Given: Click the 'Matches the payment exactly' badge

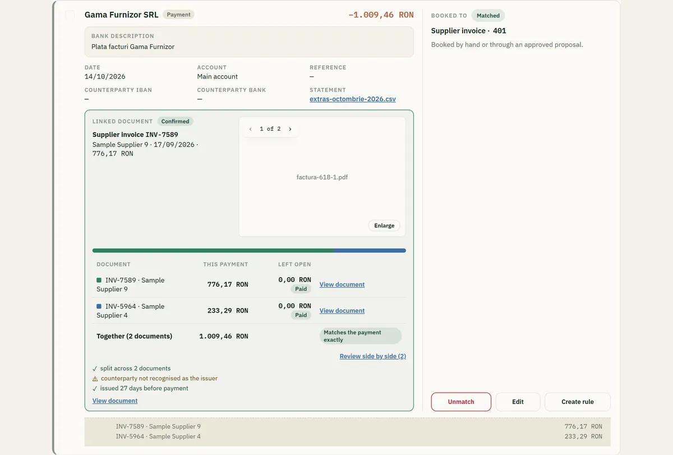Looking at the screenshot, I should click(x=361, y=336).
